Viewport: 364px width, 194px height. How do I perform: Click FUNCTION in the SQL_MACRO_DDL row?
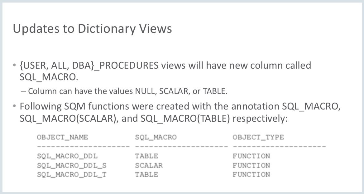tap(251, 156)
